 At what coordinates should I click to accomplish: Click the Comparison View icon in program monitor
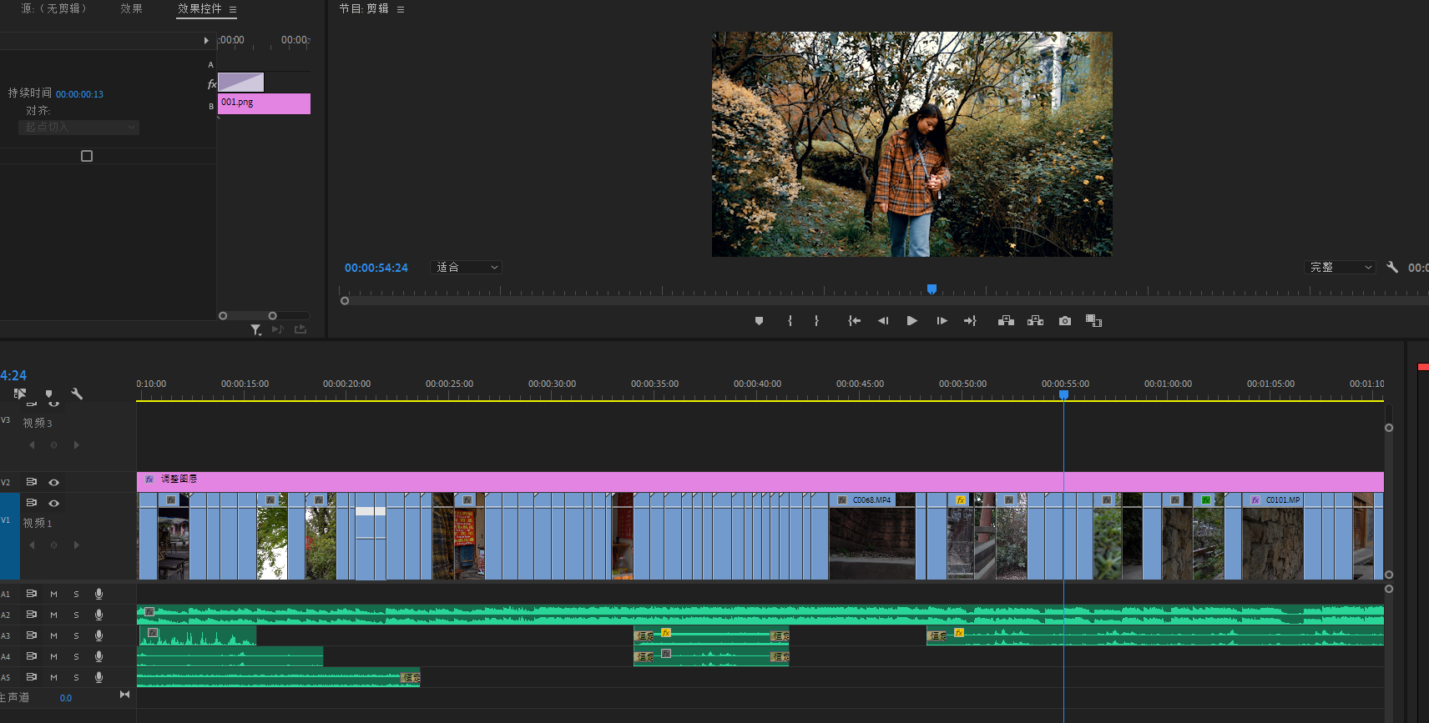tap(1093, 321)
